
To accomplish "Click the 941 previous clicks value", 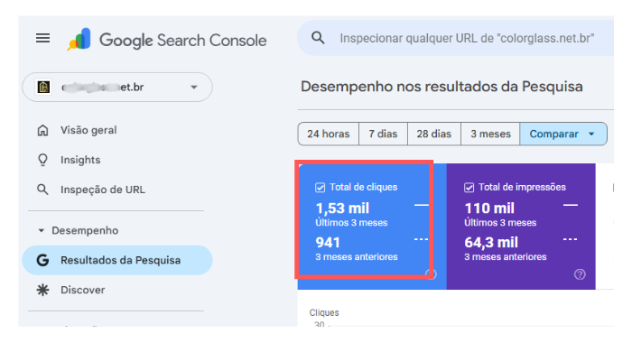I will click(328, 243).
